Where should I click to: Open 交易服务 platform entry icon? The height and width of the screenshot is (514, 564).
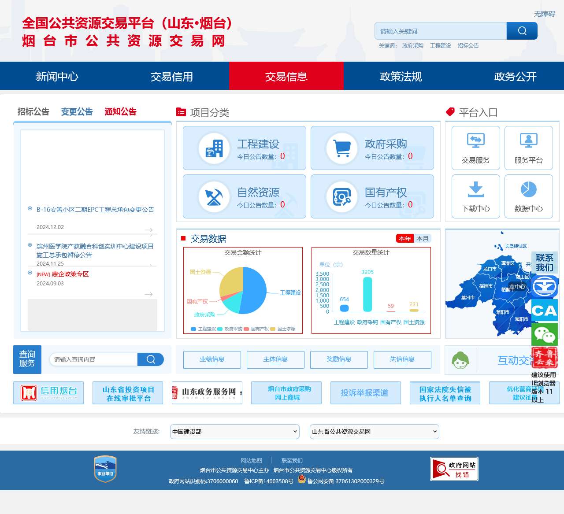point(475,141)
